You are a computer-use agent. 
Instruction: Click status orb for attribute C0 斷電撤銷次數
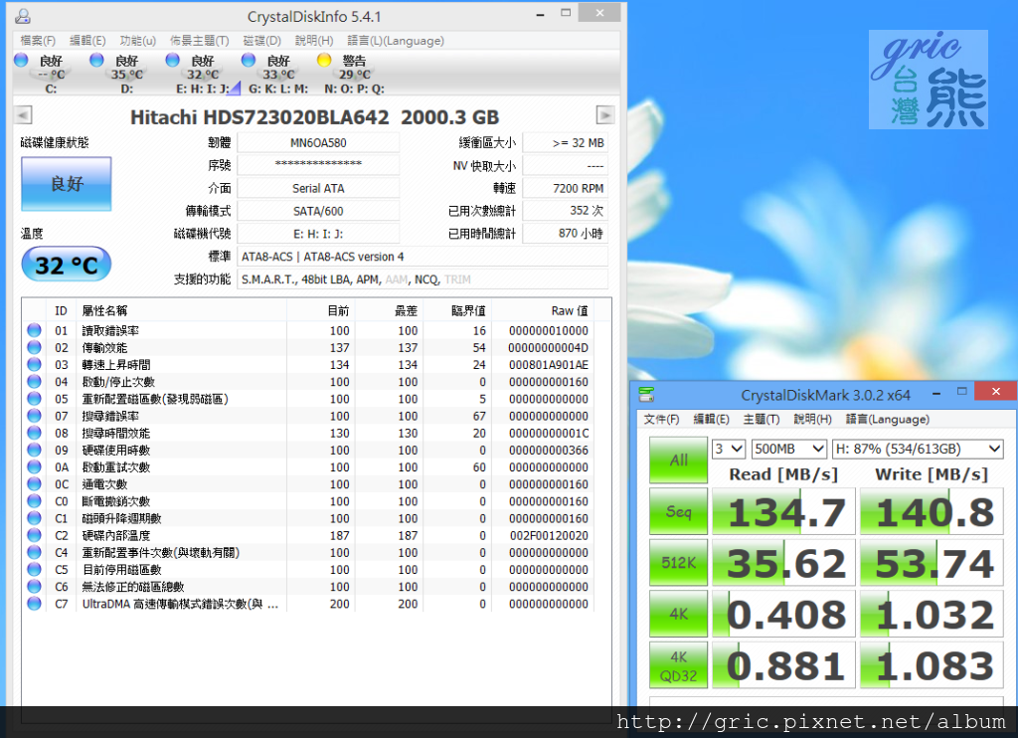35,501
